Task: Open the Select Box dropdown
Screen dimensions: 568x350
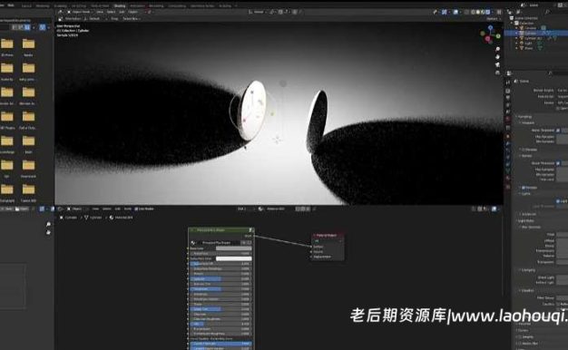Action: 132,18
